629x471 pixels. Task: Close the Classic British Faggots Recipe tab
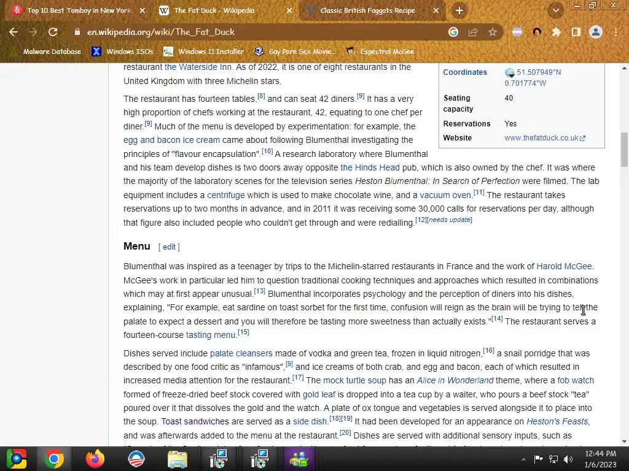pos(436,11)
